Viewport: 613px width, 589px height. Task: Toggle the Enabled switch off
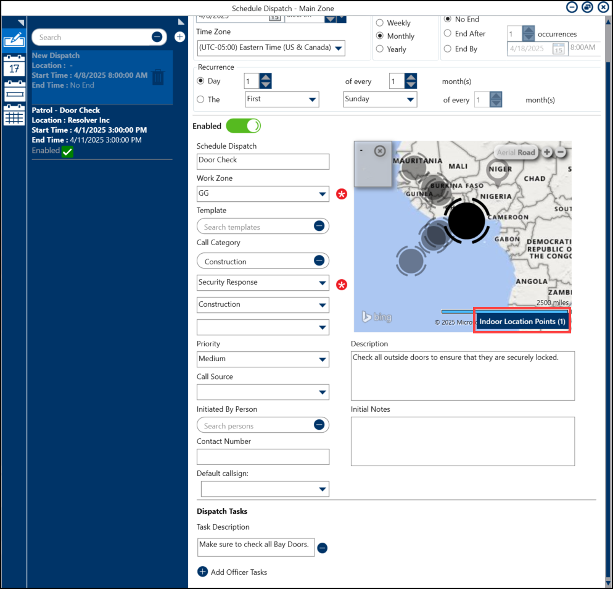[244, 126]
